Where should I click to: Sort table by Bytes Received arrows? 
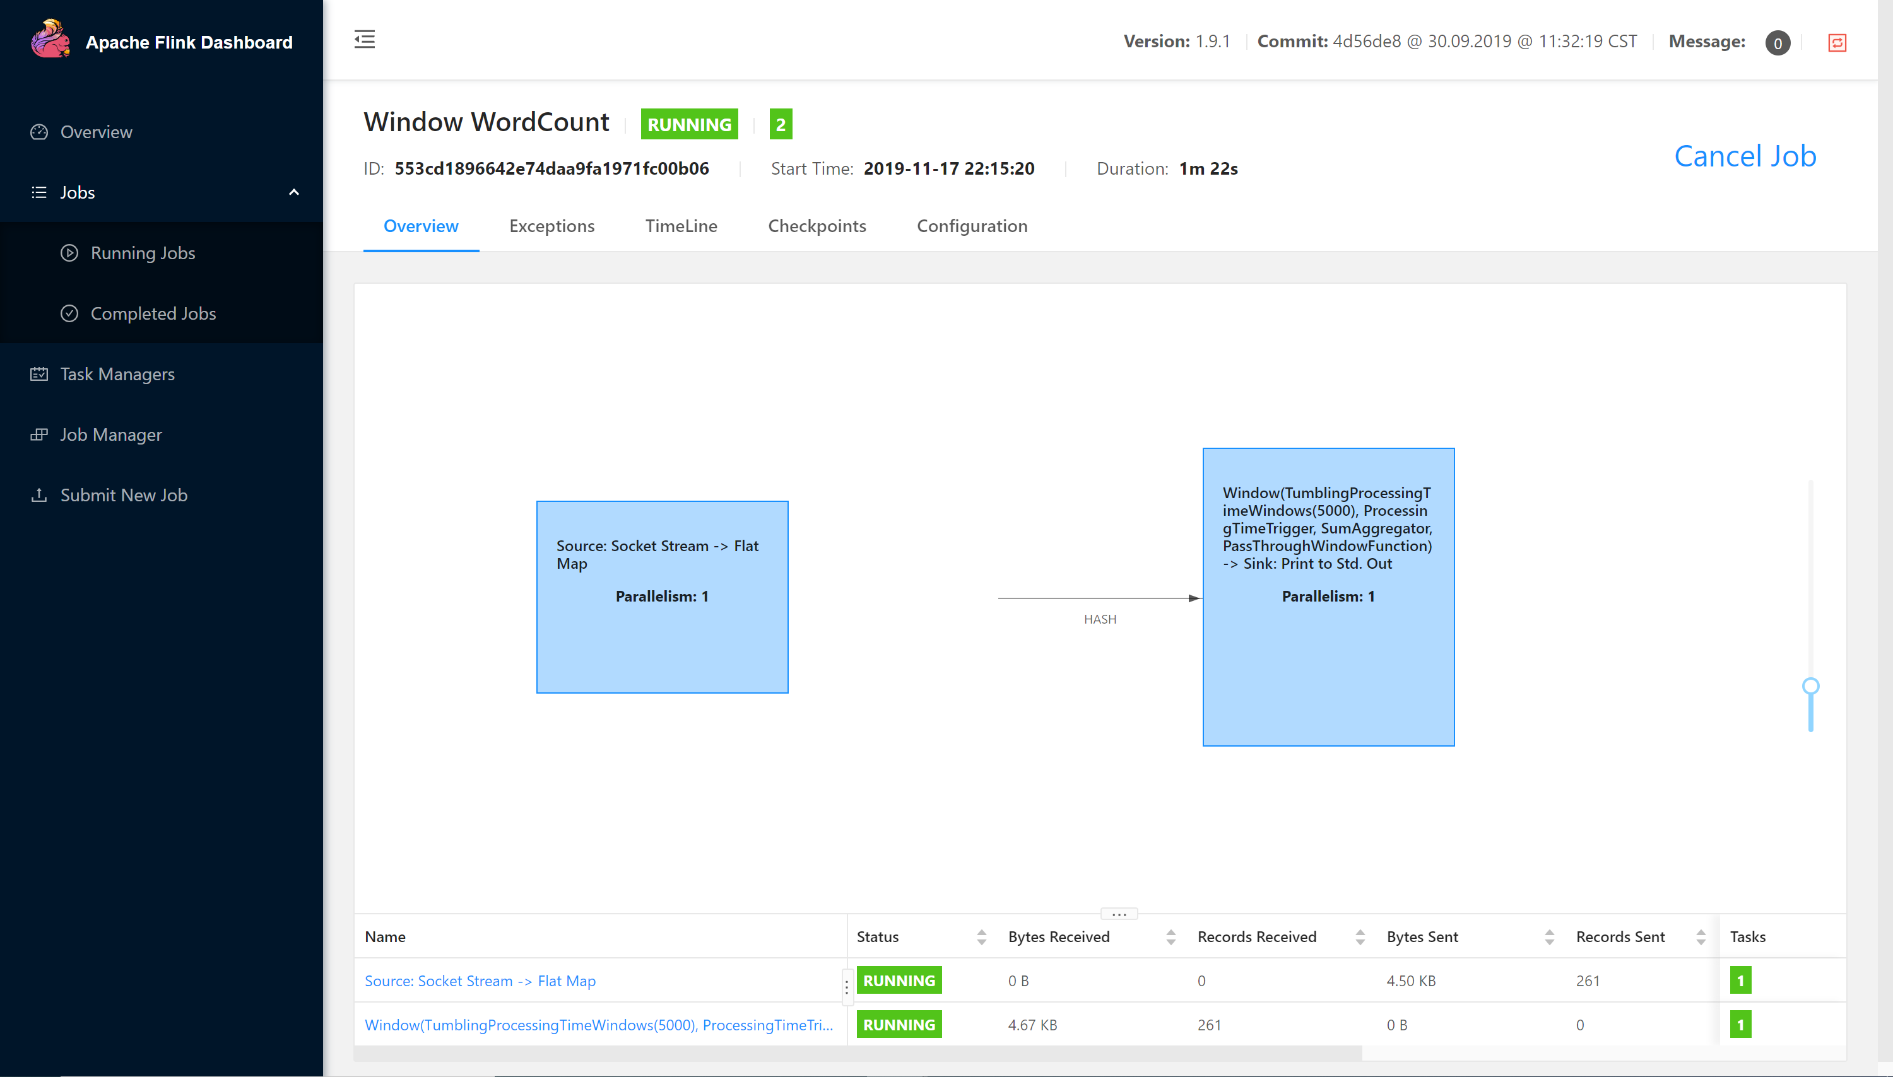pos(1171,937)
